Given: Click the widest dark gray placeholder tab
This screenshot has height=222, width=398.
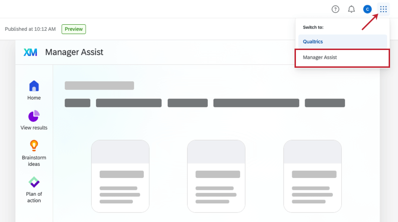Looking at the screenshot, I should point(256,103).
